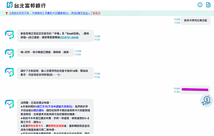Image resolution: width=214 pixels, height=136 pixels.
Task: Click the bot avatar beside 16-digit card prompt
Action: [x=9, y=72]
